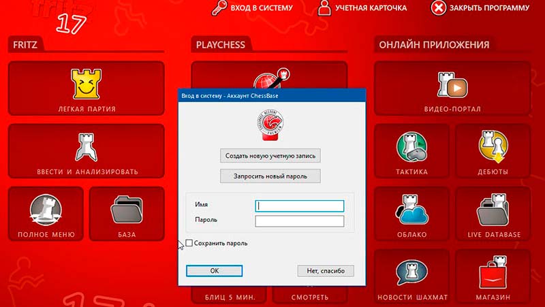Image resolution: width=545 pixels, height=307 pixels.
Task: Launch the Дебюты opening trainer icon
Action: (493, 146)
